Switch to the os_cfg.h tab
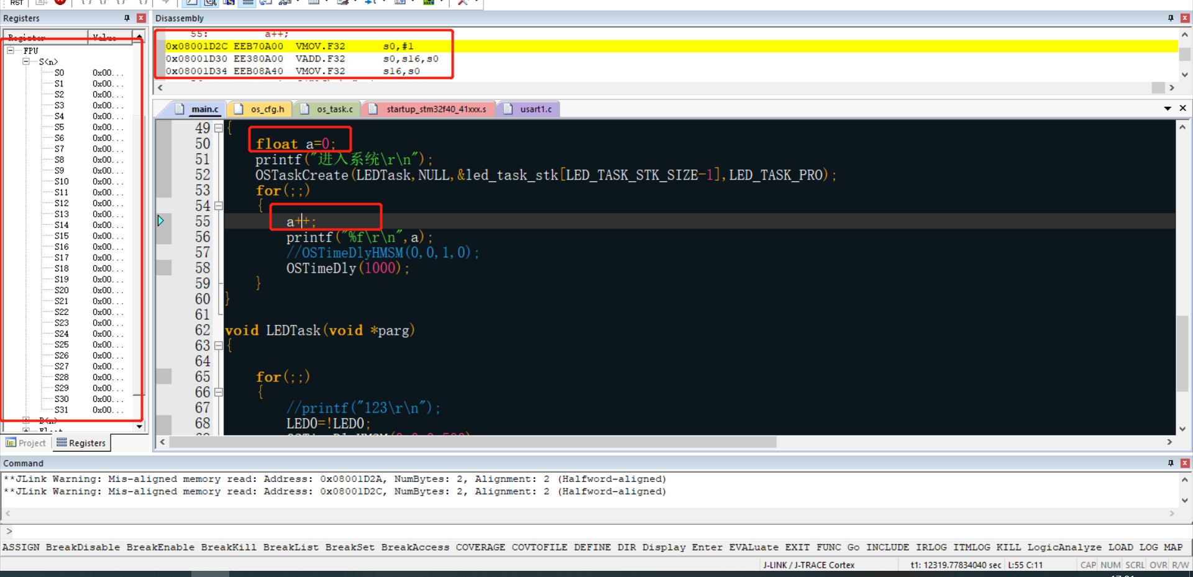 [267, 109]
